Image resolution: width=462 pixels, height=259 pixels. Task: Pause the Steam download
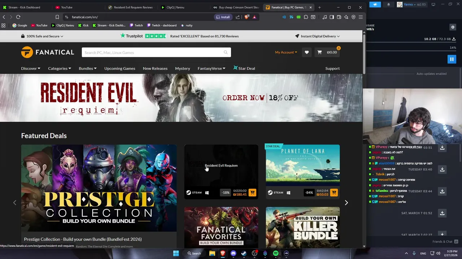[452, 59]
